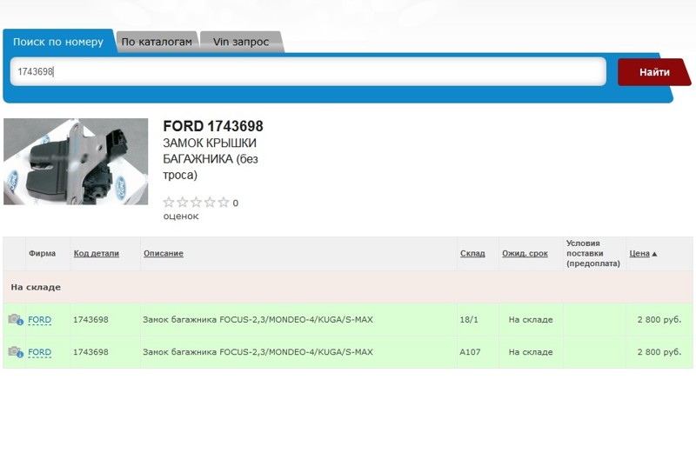The height and width of the screenshot is (453, 696).
Task: Click На складе status in the A107 row
Action: click(531, 352)
